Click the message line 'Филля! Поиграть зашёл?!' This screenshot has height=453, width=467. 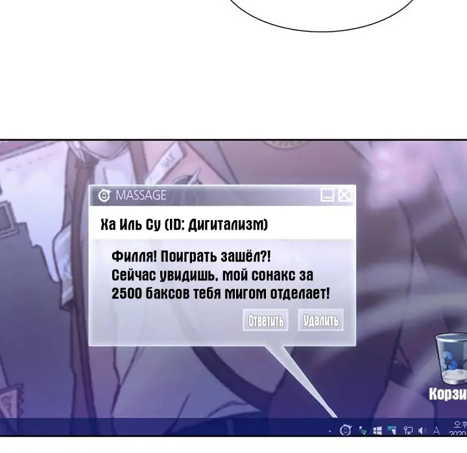point(191,256)
